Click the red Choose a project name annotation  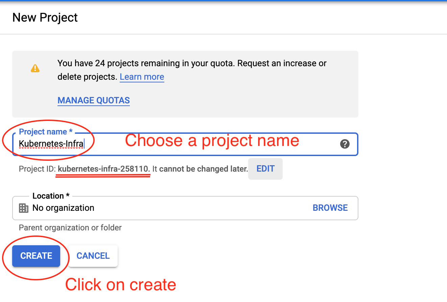[212, 141]
